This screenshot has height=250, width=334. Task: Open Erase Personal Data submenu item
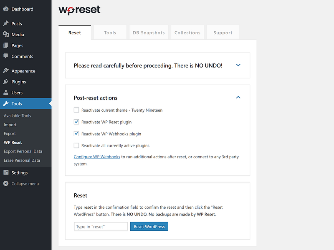point(22,160)
